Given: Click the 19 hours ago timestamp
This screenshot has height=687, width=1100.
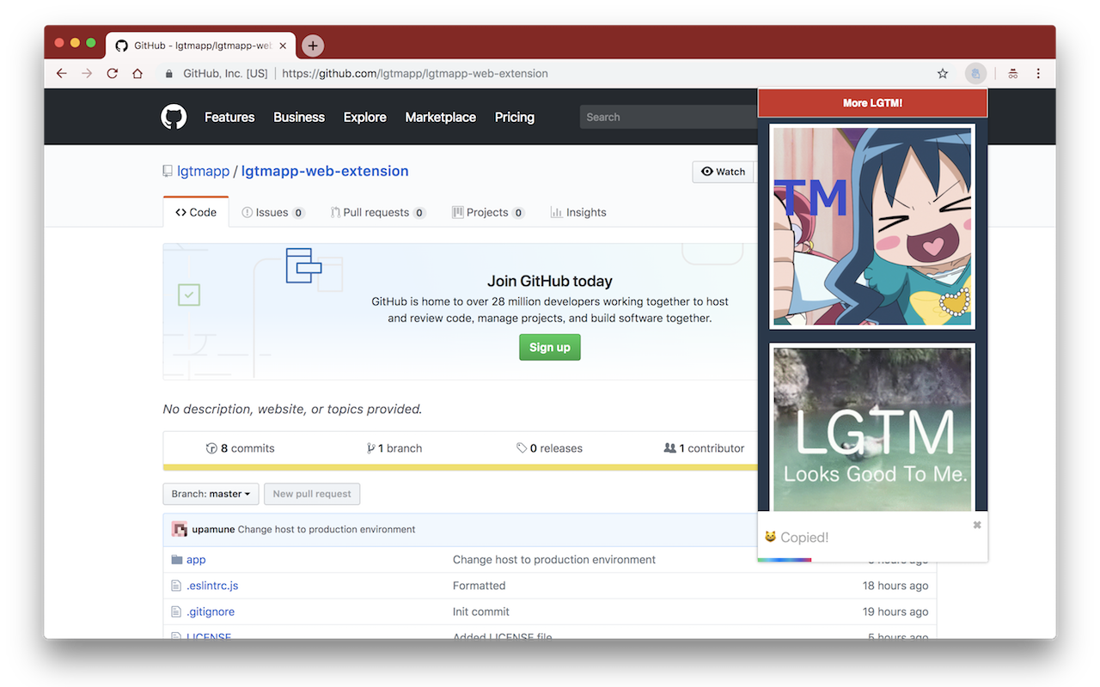Looking at the screenshot, I should tap(895, 611).
